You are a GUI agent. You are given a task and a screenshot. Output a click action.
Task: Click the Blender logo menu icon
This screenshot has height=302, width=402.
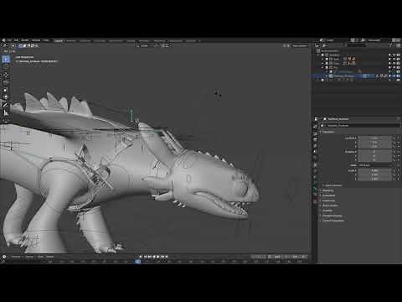click(x=3, y=40)
